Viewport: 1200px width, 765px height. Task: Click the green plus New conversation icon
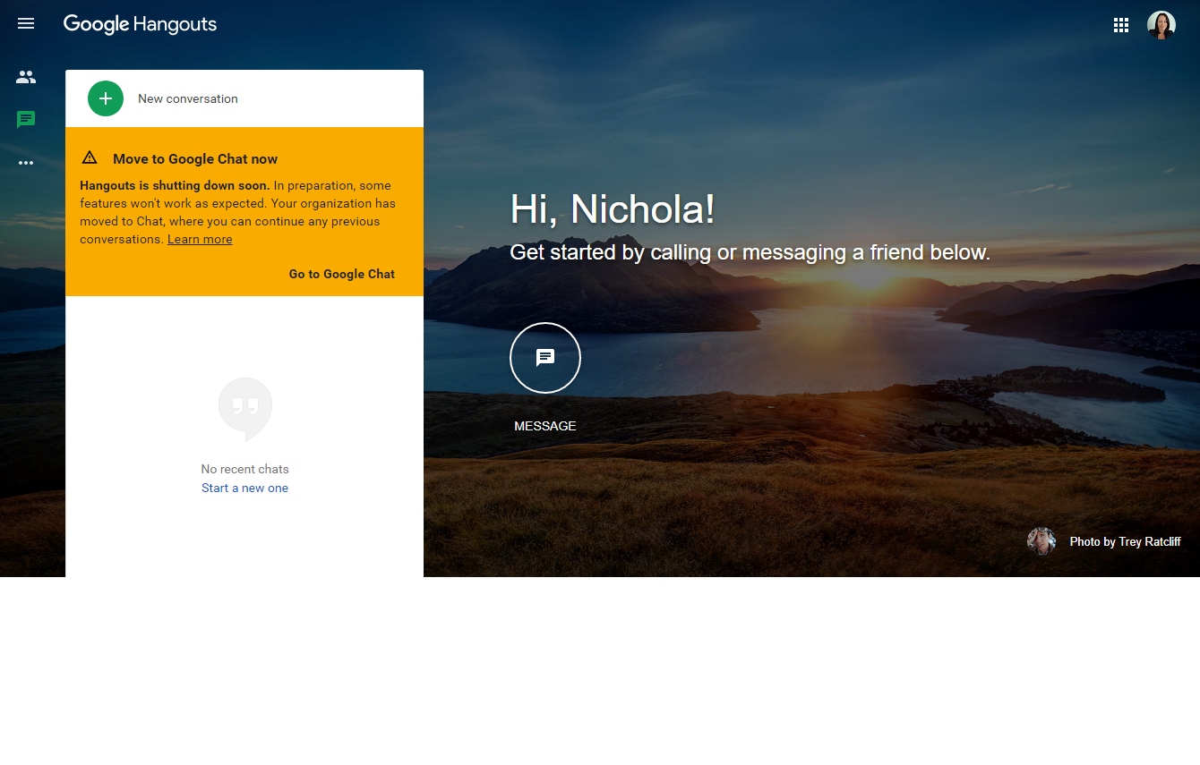(106, 98)
